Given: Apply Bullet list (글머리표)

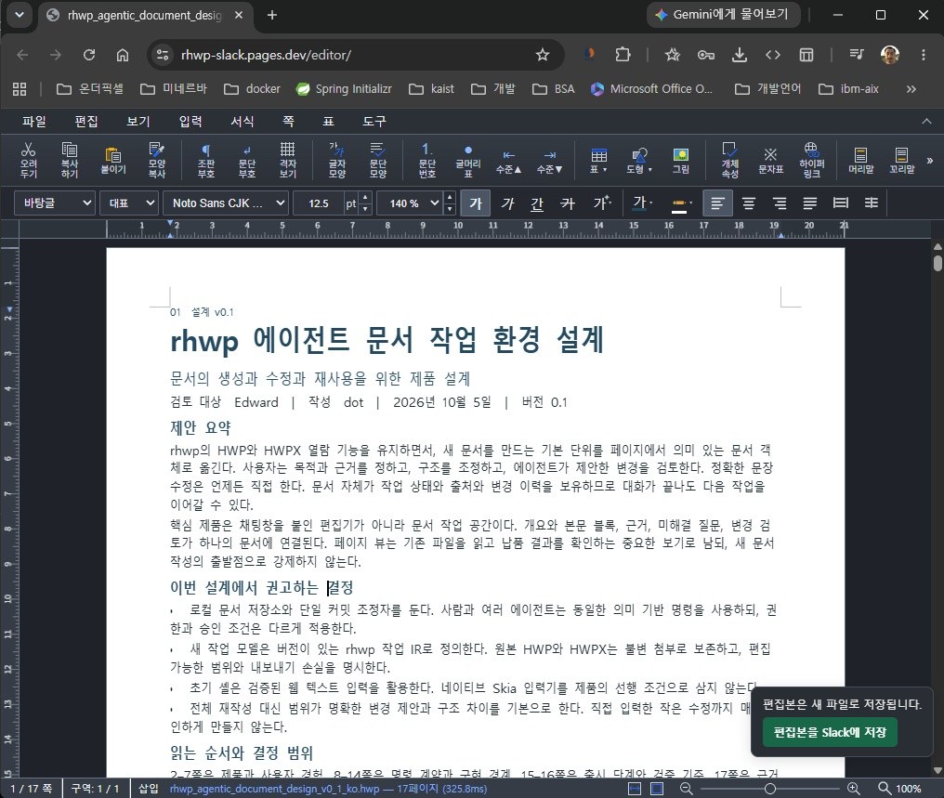Looking at the screenshot, I should [467, 160].
